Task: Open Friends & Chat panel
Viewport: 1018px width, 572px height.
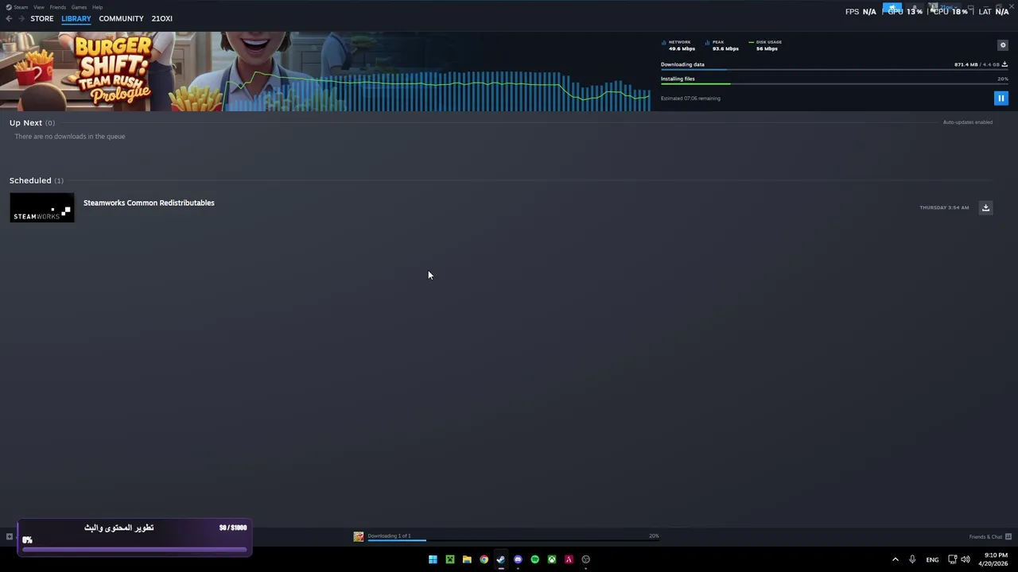Action: [x=990, y=537]
